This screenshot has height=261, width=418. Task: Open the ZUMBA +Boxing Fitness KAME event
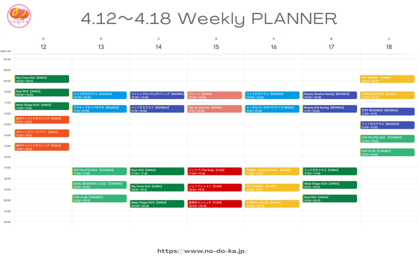point(272,171)
